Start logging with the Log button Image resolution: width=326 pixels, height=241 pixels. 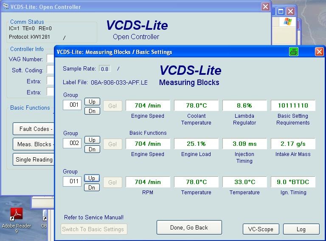[x=301, y=229]
